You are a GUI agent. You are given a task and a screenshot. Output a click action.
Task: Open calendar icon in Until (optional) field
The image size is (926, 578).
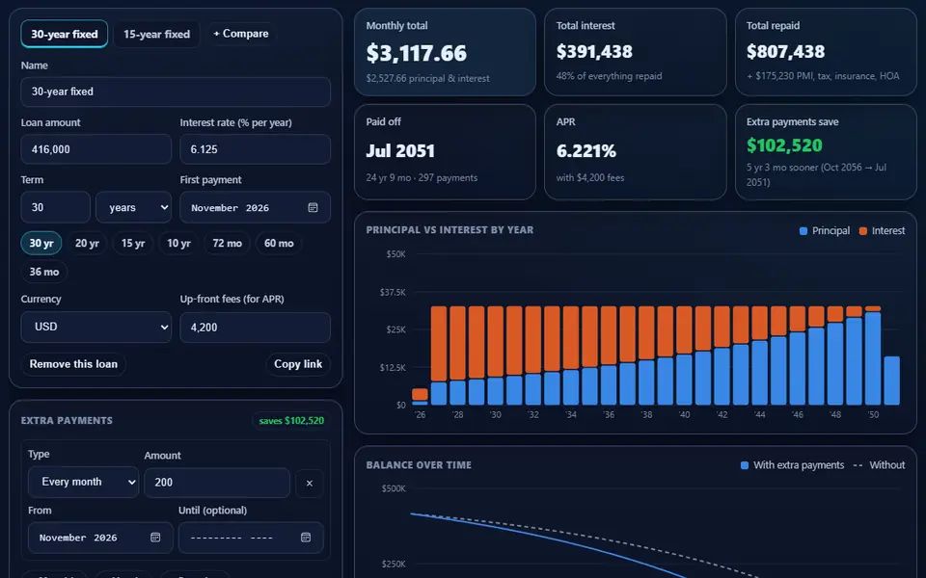click(x=306, y=538)
